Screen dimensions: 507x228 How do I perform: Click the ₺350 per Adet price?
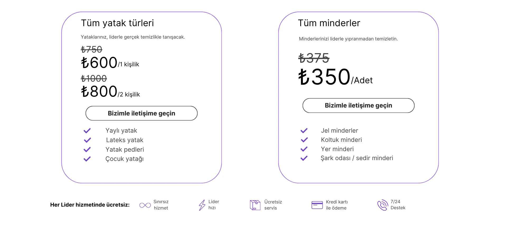click(x=324, y=77)
